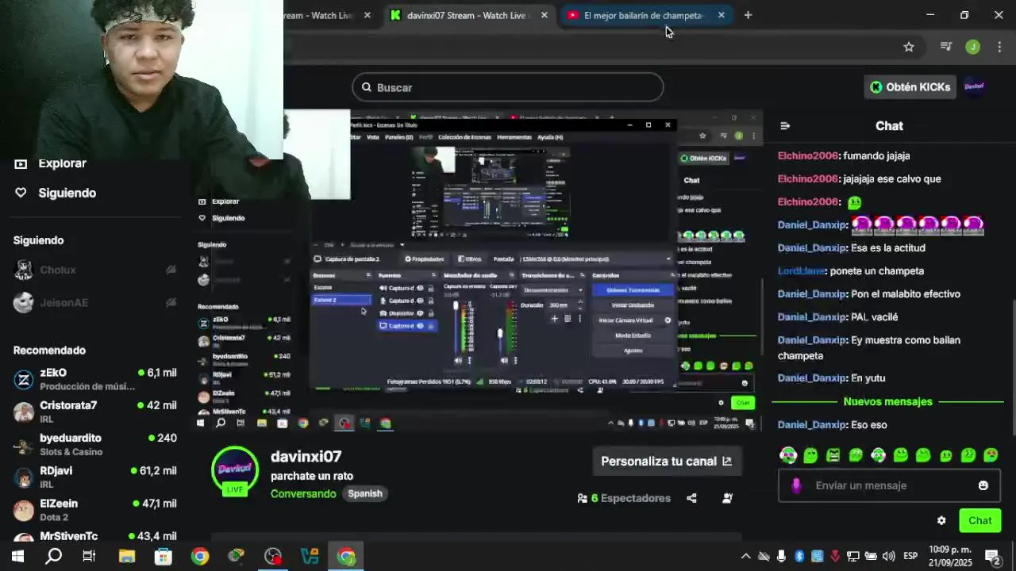Open Task View on the taskbar
This screenshot has width=1016, height=571.
90,556
